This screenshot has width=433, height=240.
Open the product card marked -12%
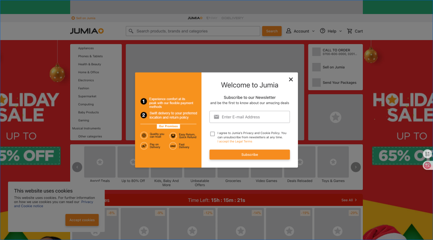[x=192, y=224]
